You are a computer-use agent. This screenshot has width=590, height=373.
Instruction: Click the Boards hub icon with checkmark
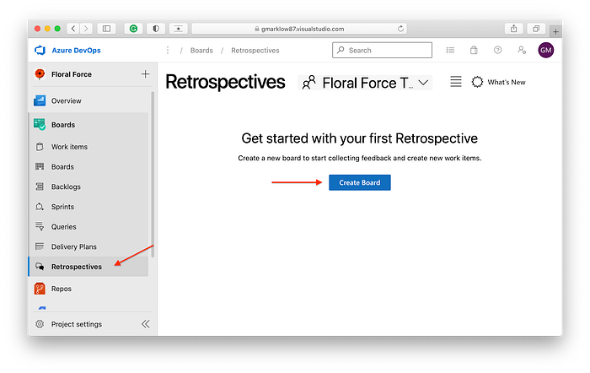(40, 124)
